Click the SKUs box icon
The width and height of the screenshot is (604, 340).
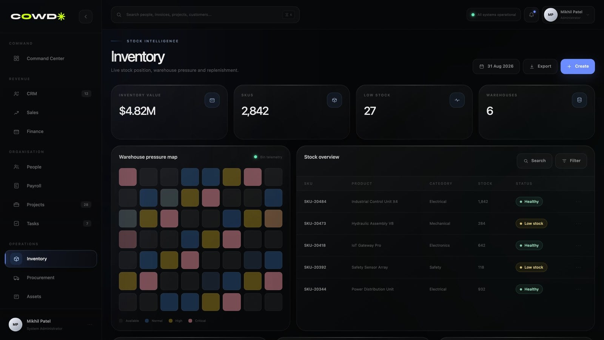tap(334, 100)
